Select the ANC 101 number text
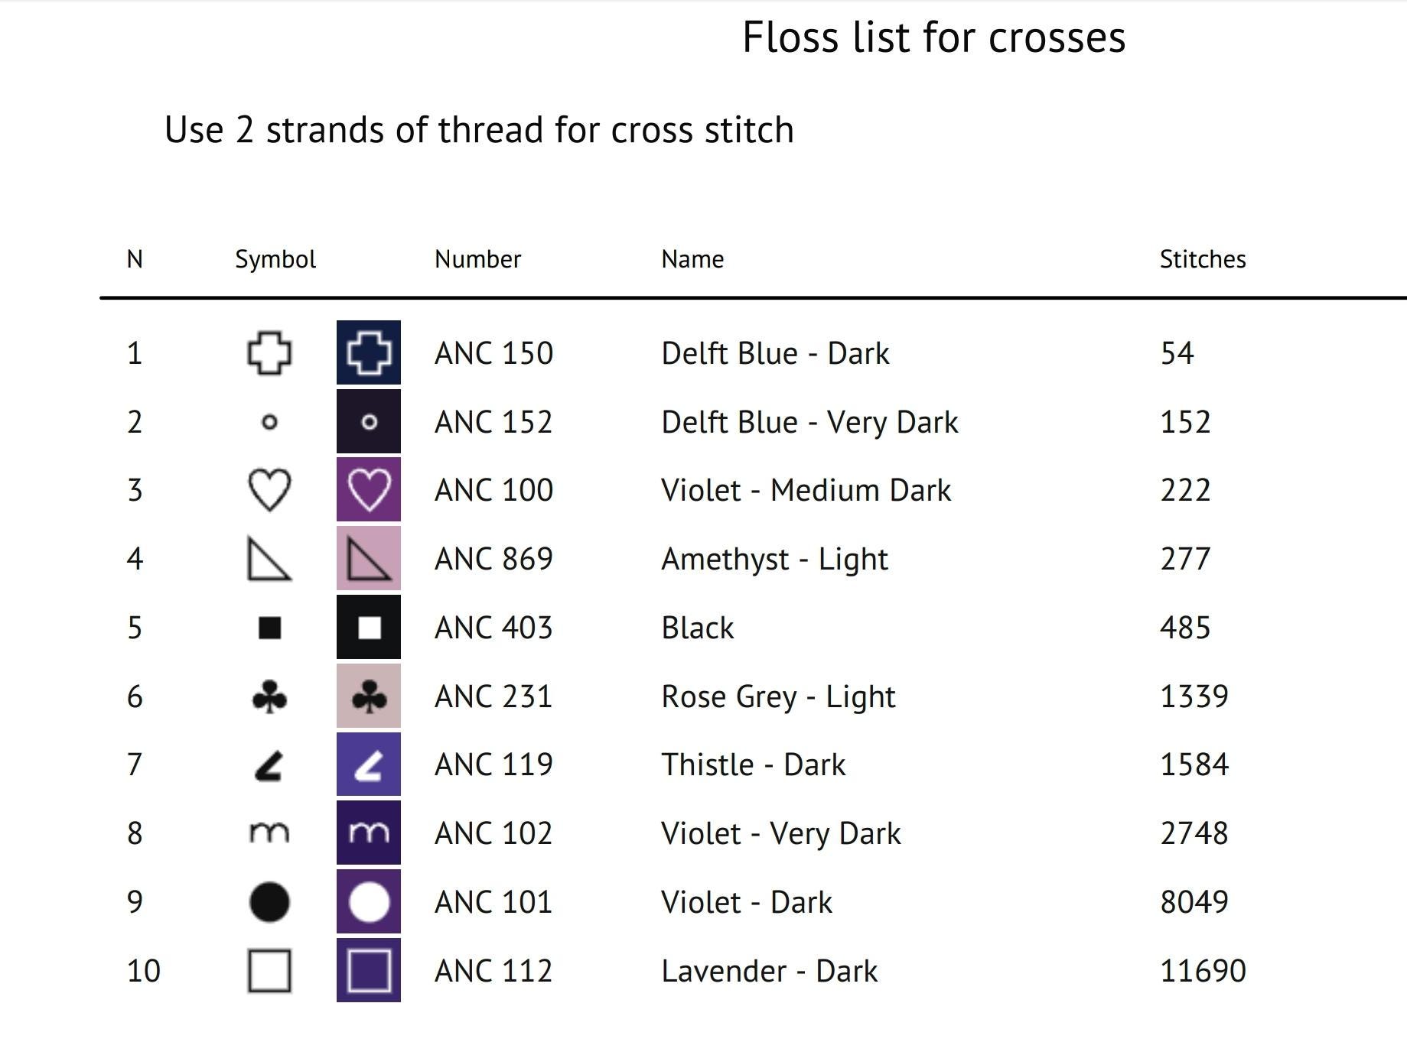 click(493, 902)
